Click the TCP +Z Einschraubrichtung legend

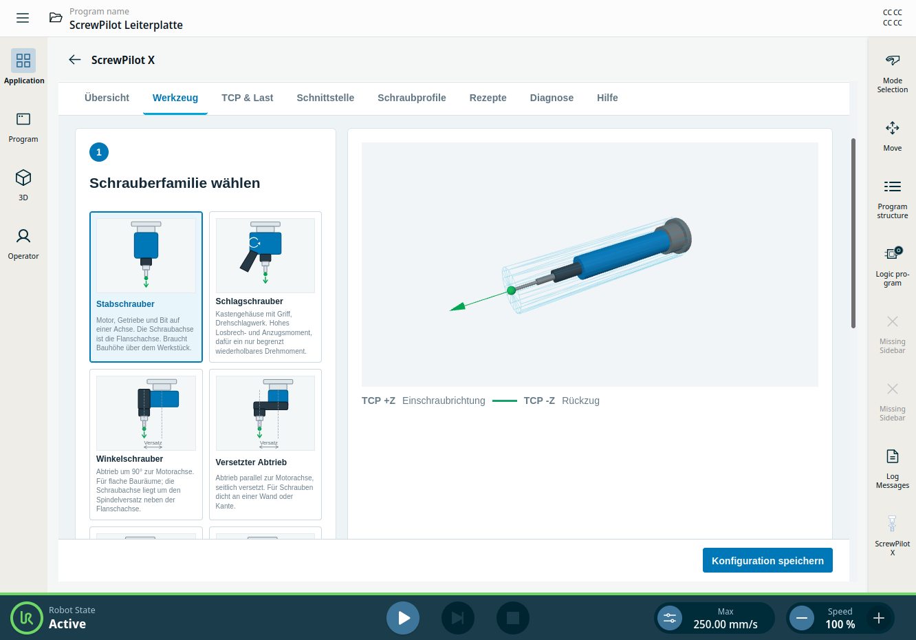coord(424,401)
